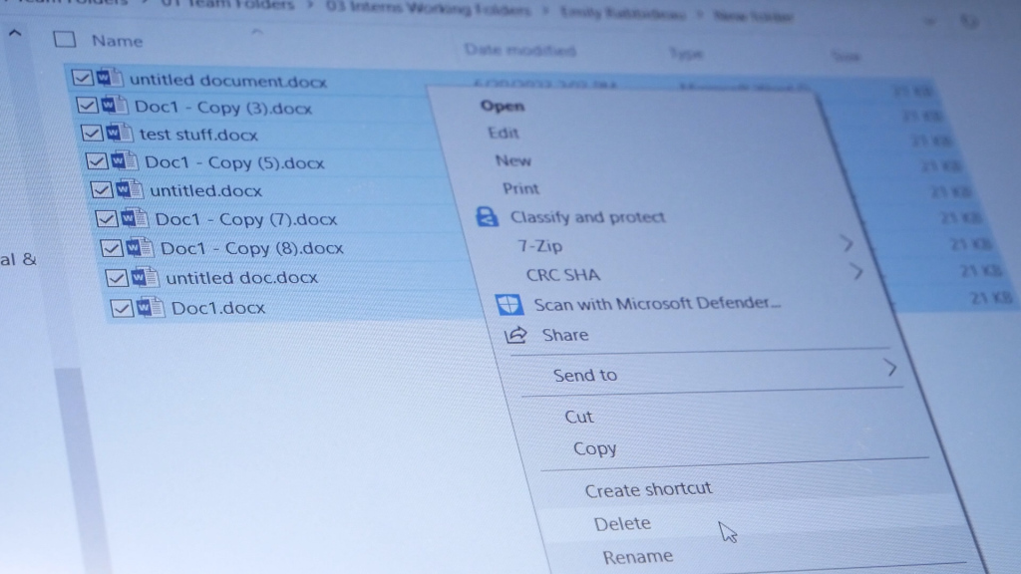The image size is (1021, 574).
Task: Uncheck Doc1 - Copy (3).docx checkbox
Action: [87, 106]
